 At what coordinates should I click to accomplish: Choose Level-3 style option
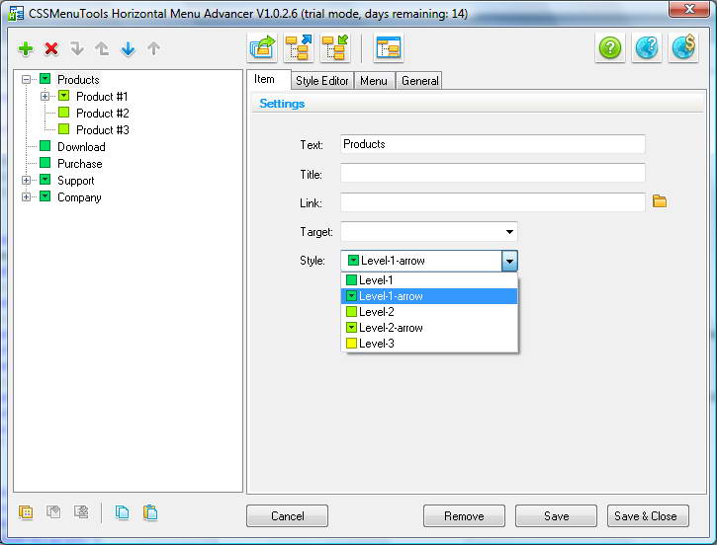click(429, 344)
